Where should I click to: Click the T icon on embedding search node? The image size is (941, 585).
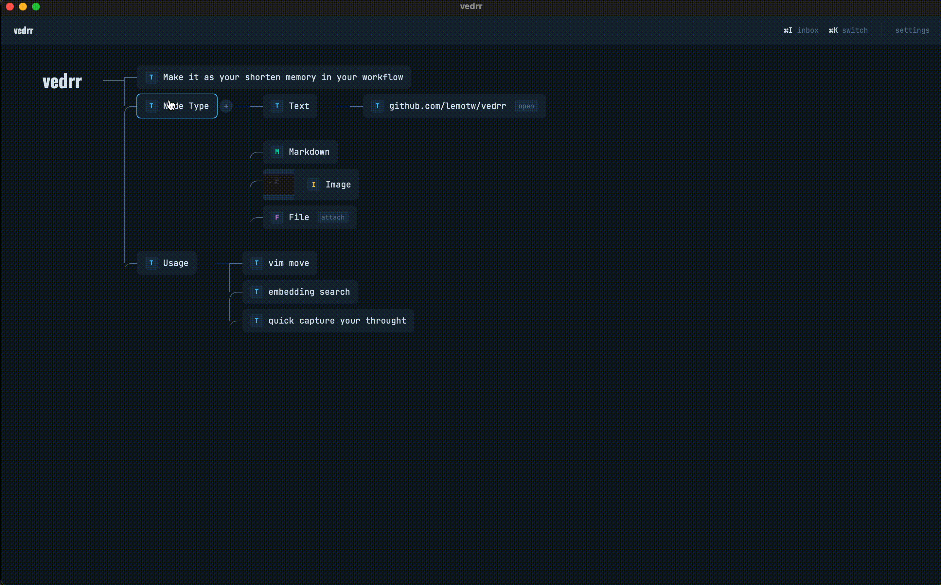[257, 292]
